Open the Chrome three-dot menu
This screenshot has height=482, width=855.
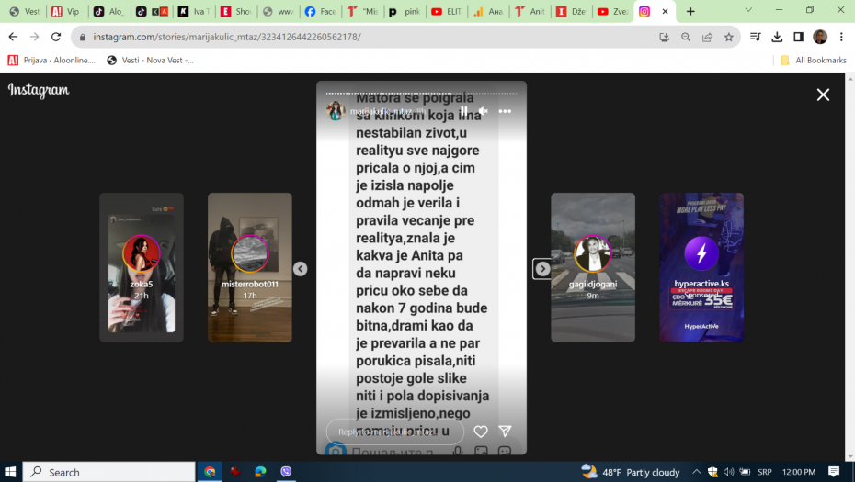(841, 37)
